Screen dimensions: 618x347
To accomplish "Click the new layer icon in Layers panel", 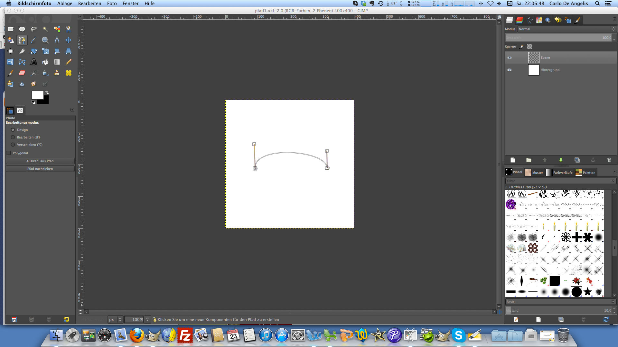I will [513, 160].
